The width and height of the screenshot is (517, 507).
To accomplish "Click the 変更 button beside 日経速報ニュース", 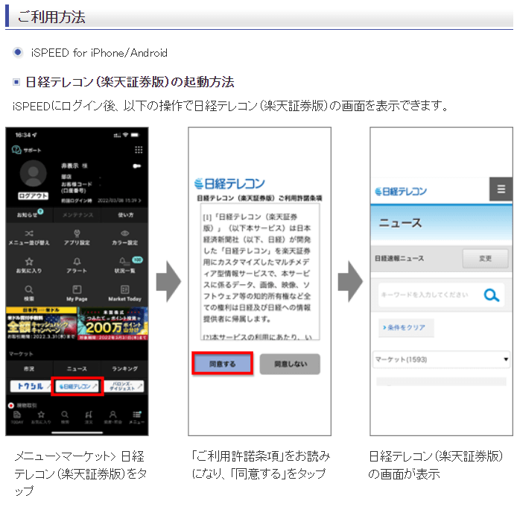I will 486,259.
